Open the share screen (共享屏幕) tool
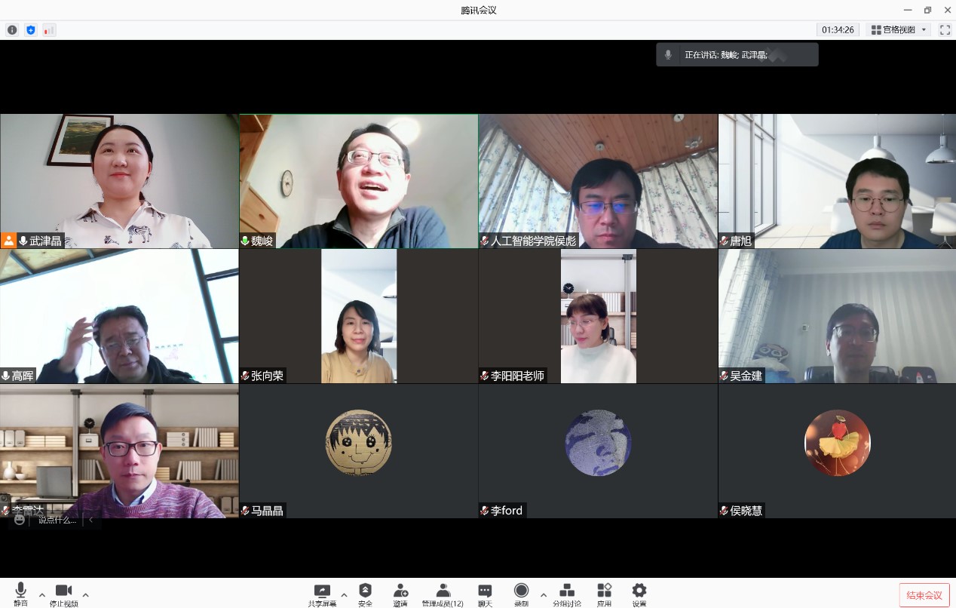Viewport: 956px width, 608px height. point(322,593)
